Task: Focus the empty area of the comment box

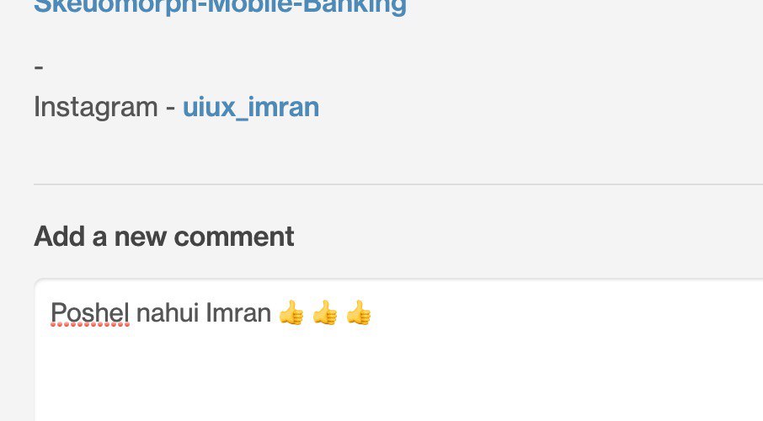Action: pyautogui.click(x=399, y=375)
